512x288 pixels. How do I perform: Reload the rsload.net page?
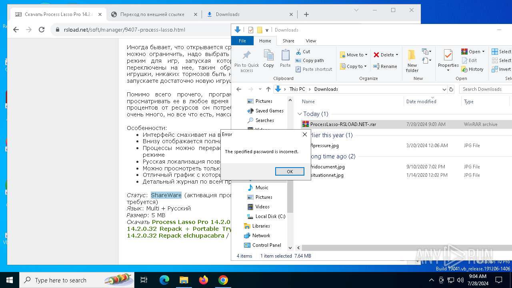click(42, 30)
